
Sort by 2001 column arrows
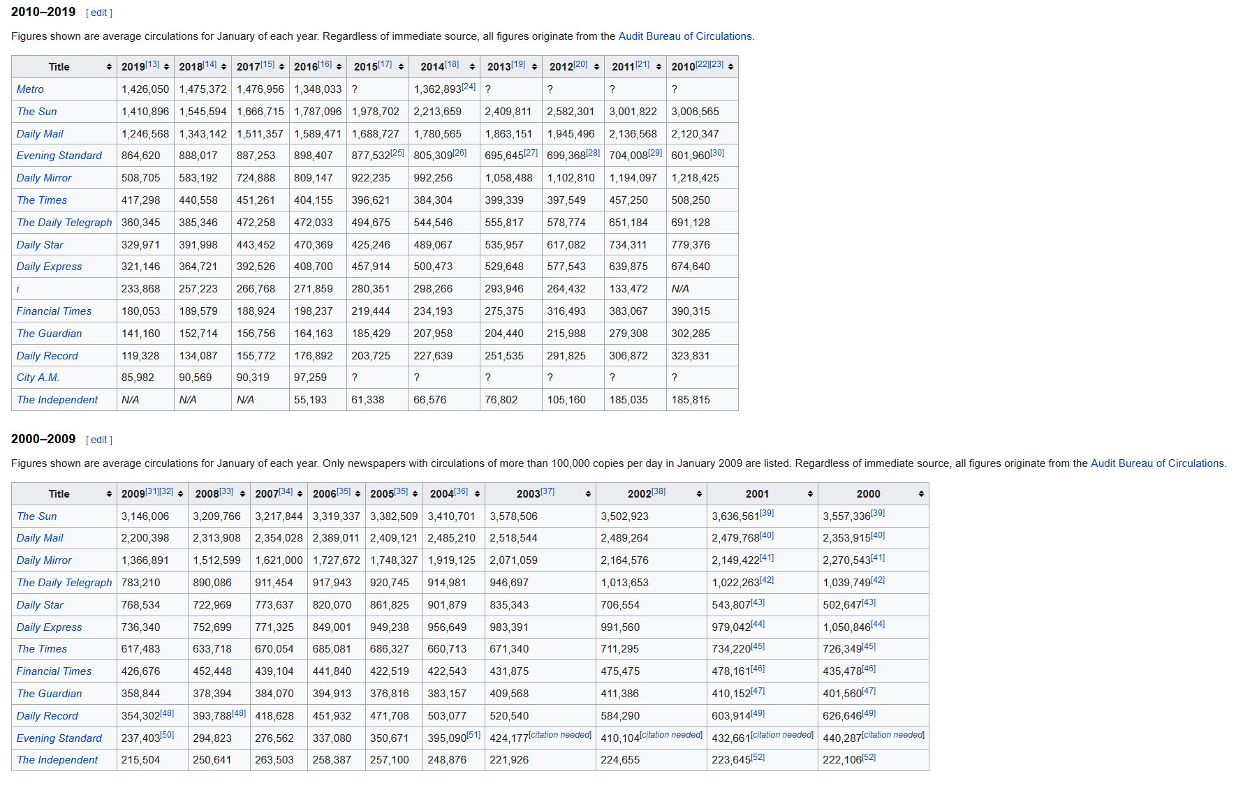click(810, 494)
